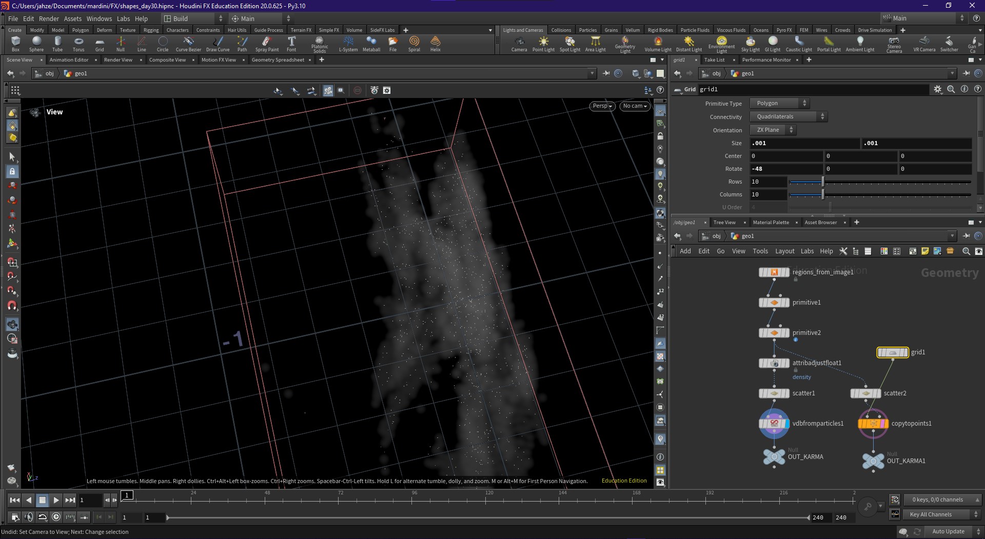Create a Sphere from the shelf

(36, 44)
